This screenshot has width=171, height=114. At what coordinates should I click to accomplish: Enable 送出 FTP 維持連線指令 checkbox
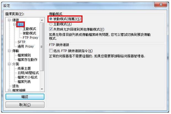click(51, 51)
